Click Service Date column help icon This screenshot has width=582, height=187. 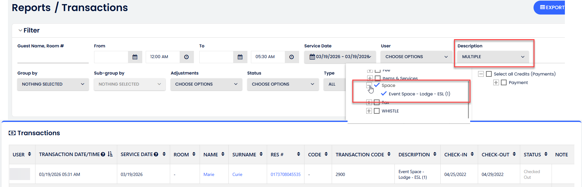156,154
